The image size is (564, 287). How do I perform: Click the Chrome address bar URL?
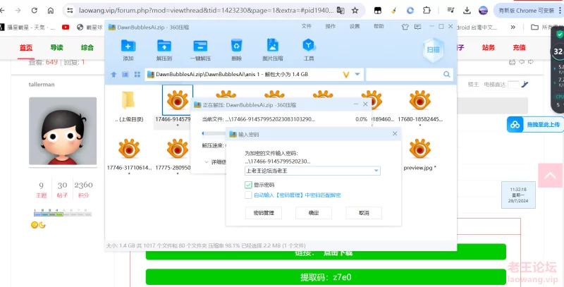tap(206, 11)
